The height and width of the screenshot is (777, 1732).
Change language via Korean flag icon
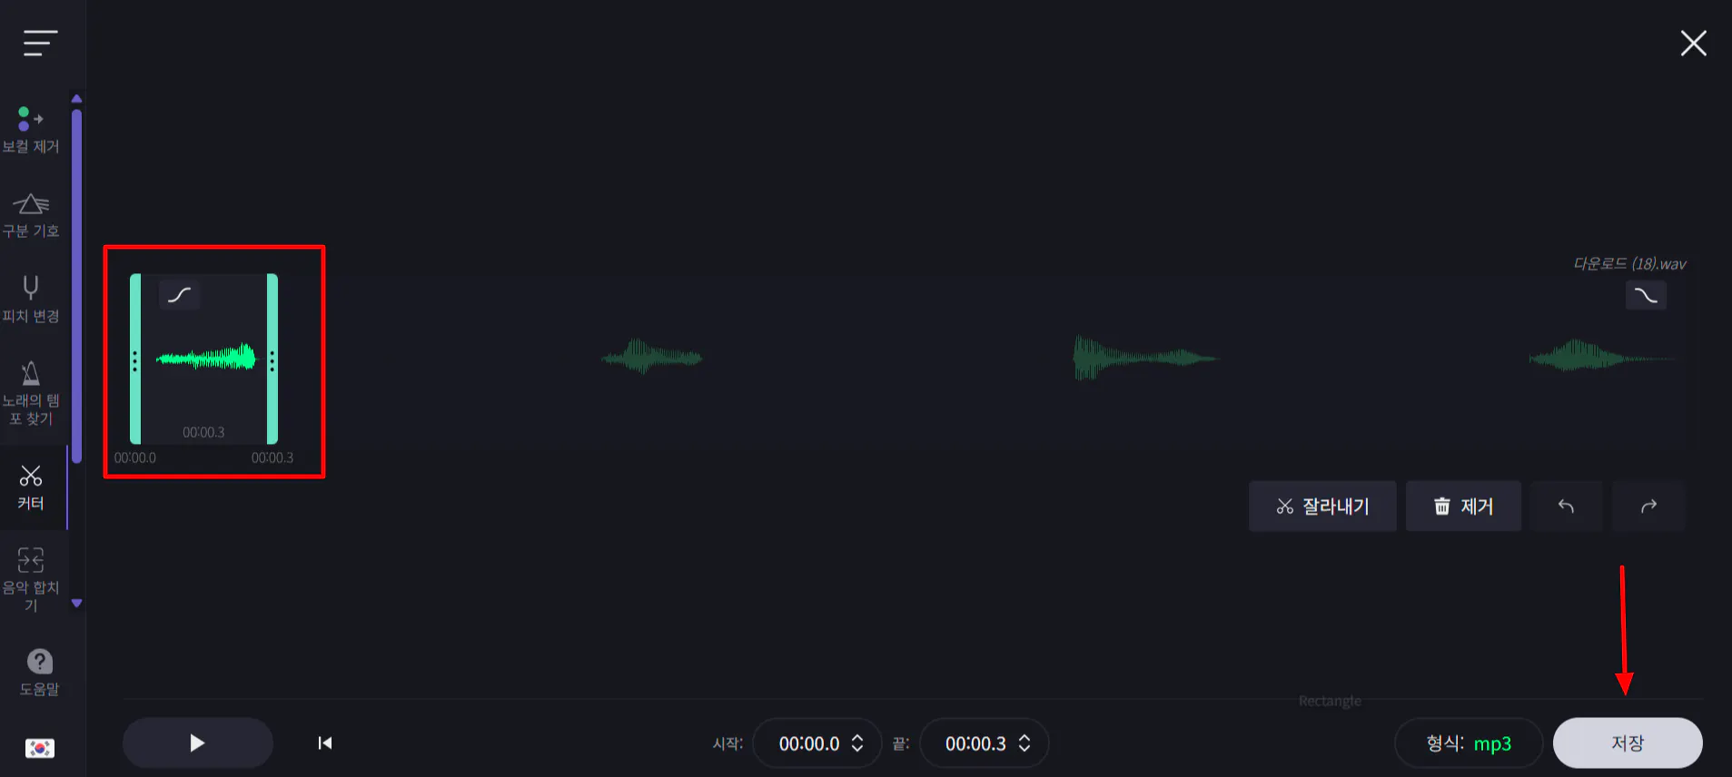(40, 748)
